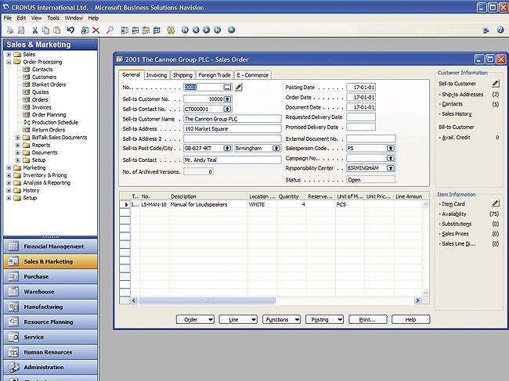Switch to the Foreign Trade tab
509x381 pixels.
(x=215, y=75)
